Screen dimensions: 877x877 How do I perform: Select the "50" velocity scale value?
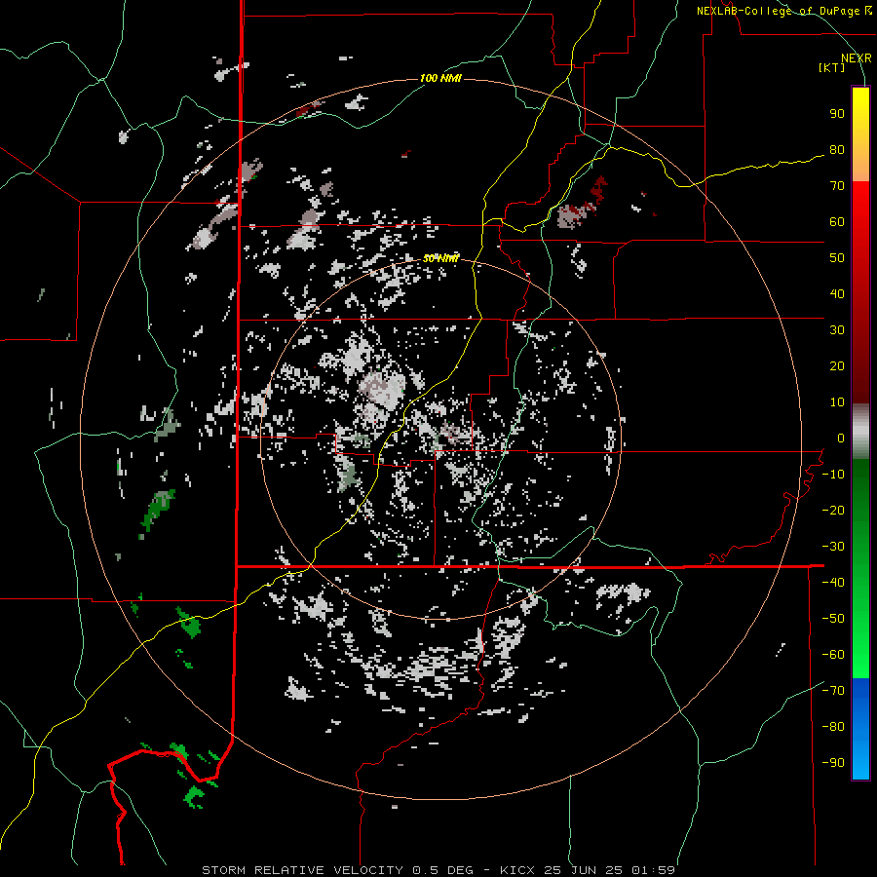[x=837, y=258]
